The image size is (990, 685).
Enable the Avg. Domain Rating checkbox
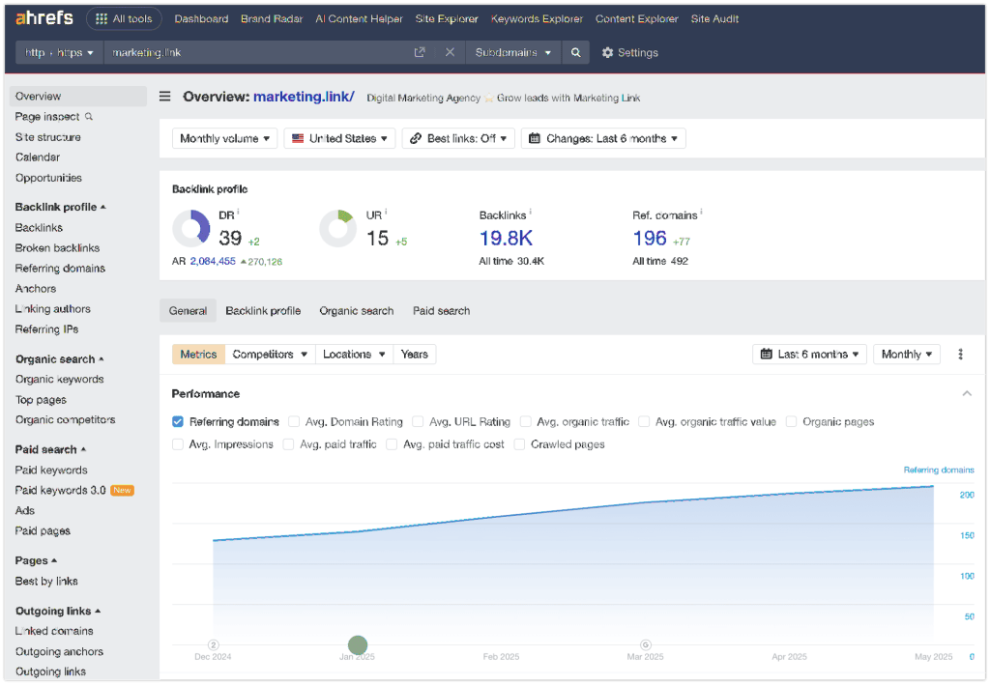point(294,421)
